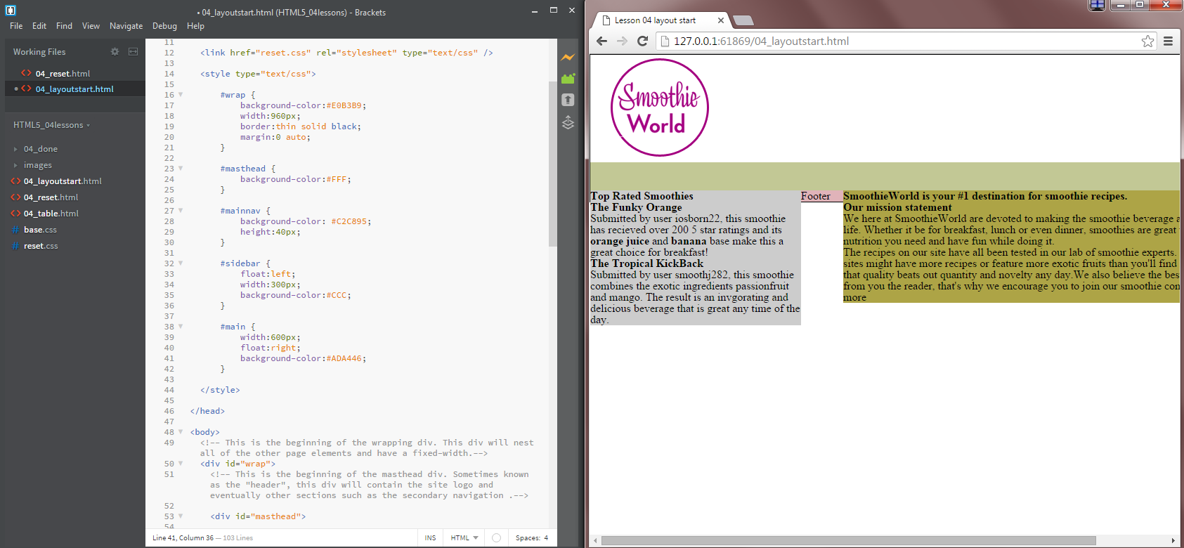This screenshot has height=548, width=1184.
Task: Open Working Files gear settings
Action: click(x=115, y=52)
